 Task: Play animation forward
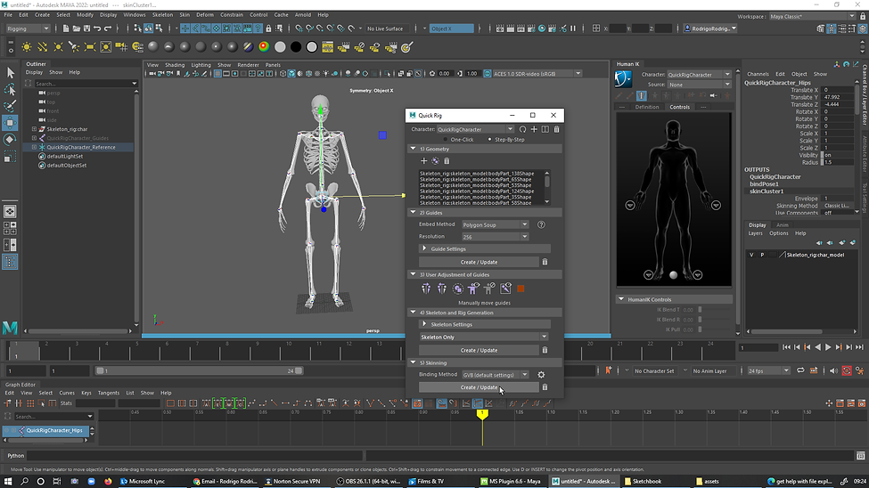[828, 347]
